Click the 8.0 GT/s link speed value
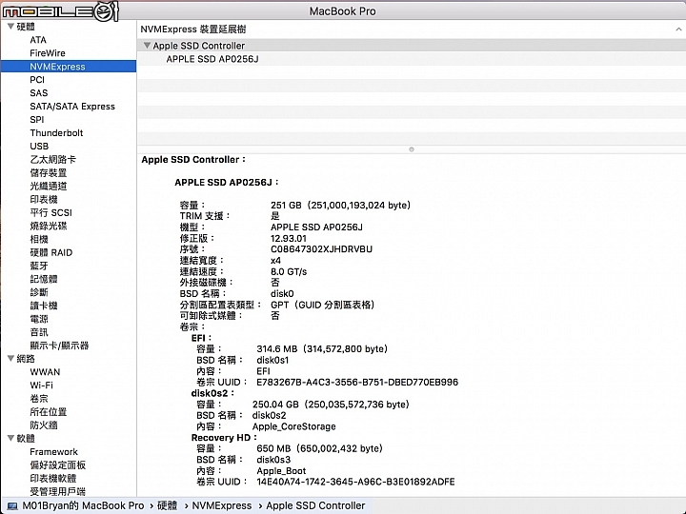 [289, 272]
